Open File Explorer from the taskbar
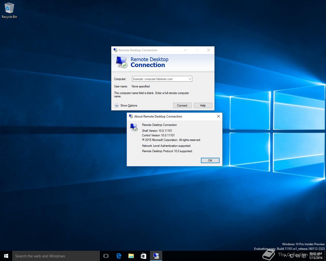Screen dimensions: 326x261 pos(131,256)
